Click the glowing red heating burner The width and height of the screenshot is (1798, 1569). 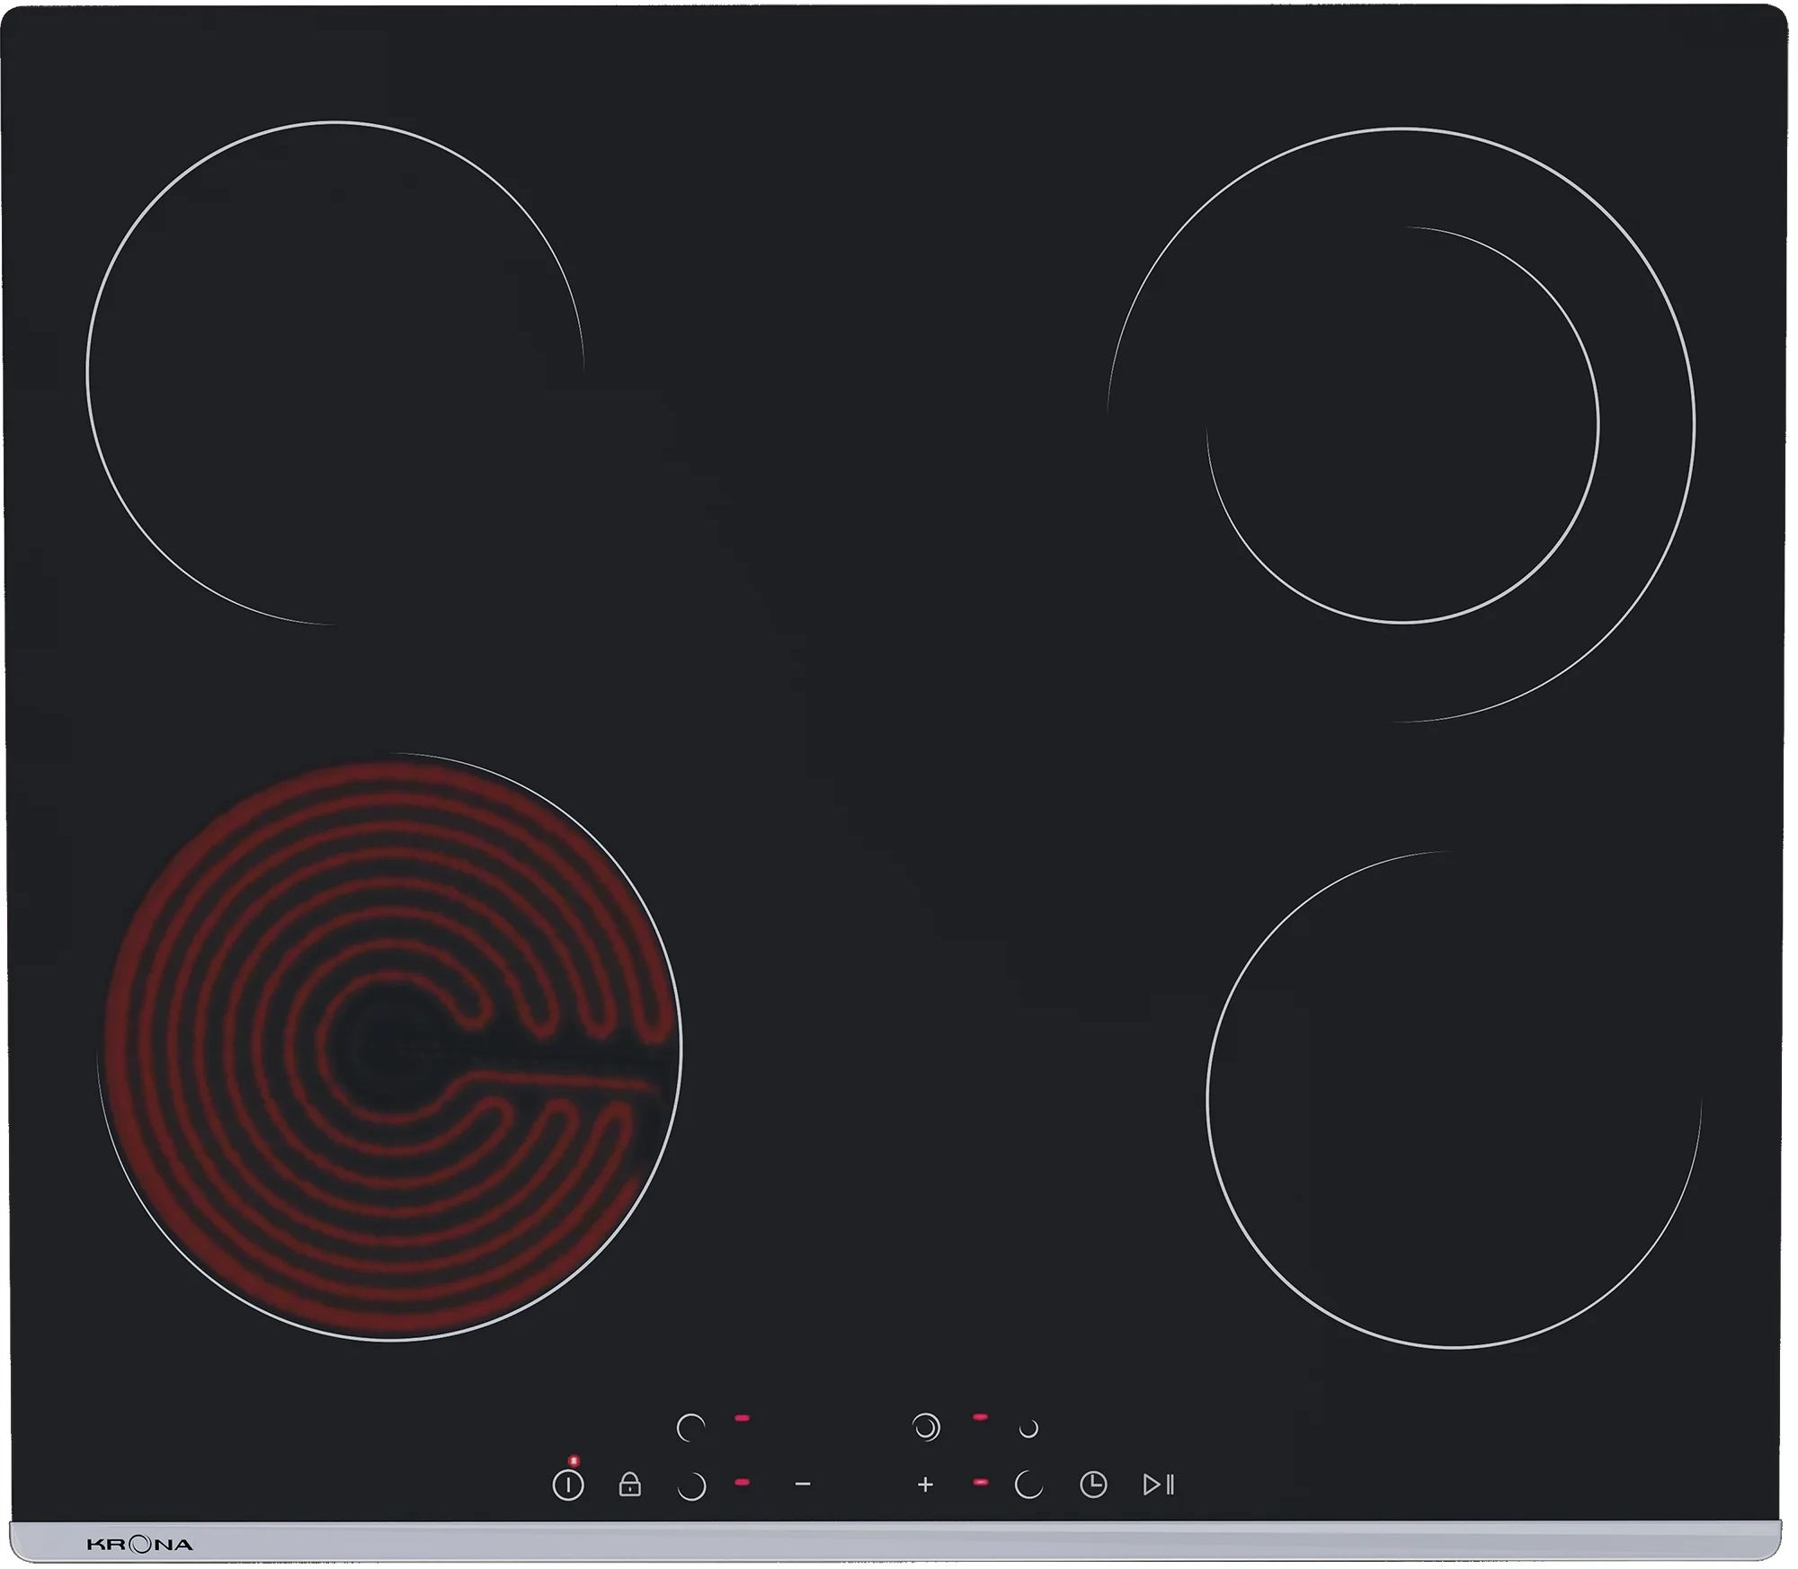coord(390,1047)
